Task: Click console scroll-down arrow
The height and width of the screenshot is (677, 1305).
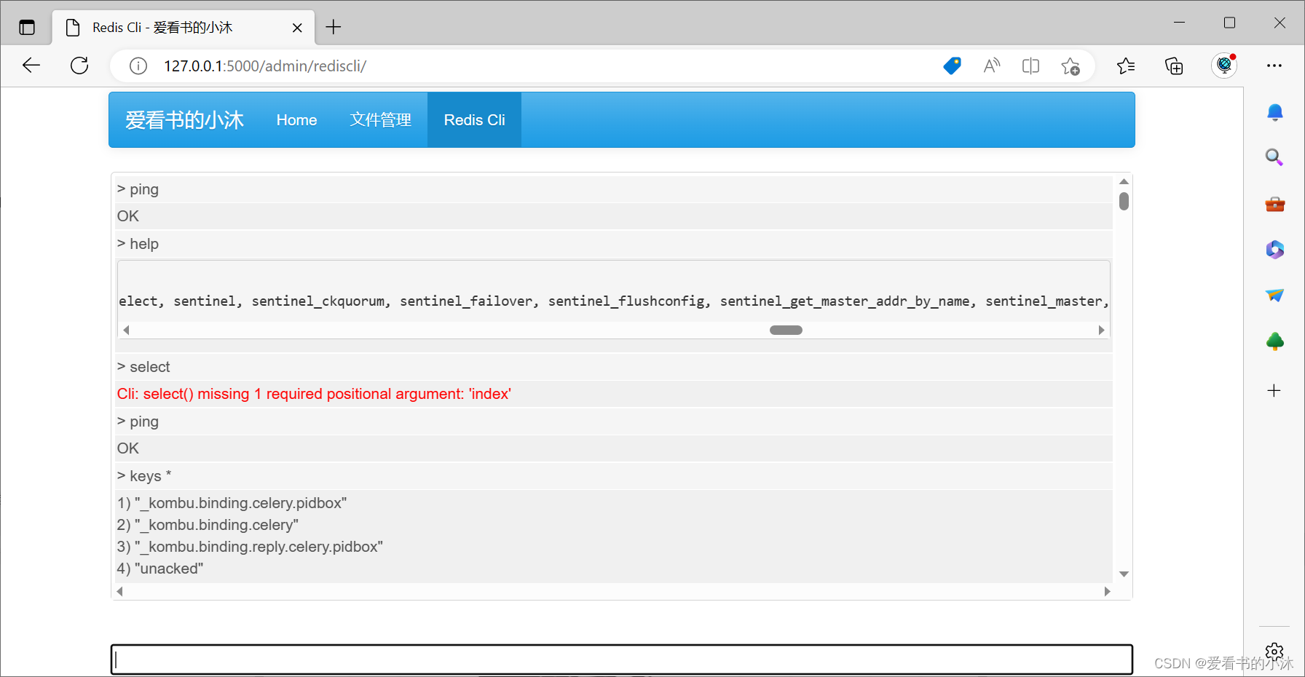Action: click(x=1124, y=574)
